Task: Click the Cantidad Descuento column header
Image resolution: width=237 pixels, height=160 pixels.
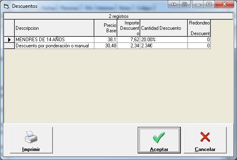Action: [x=164, y=28]
